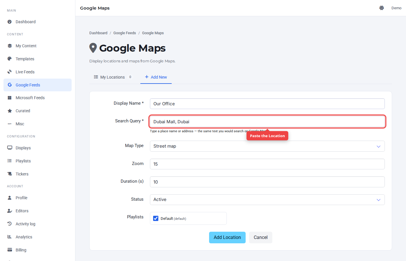The image size is (406, 261).
Task: Click the Profile person icon
Action: (x=10, y=198)
